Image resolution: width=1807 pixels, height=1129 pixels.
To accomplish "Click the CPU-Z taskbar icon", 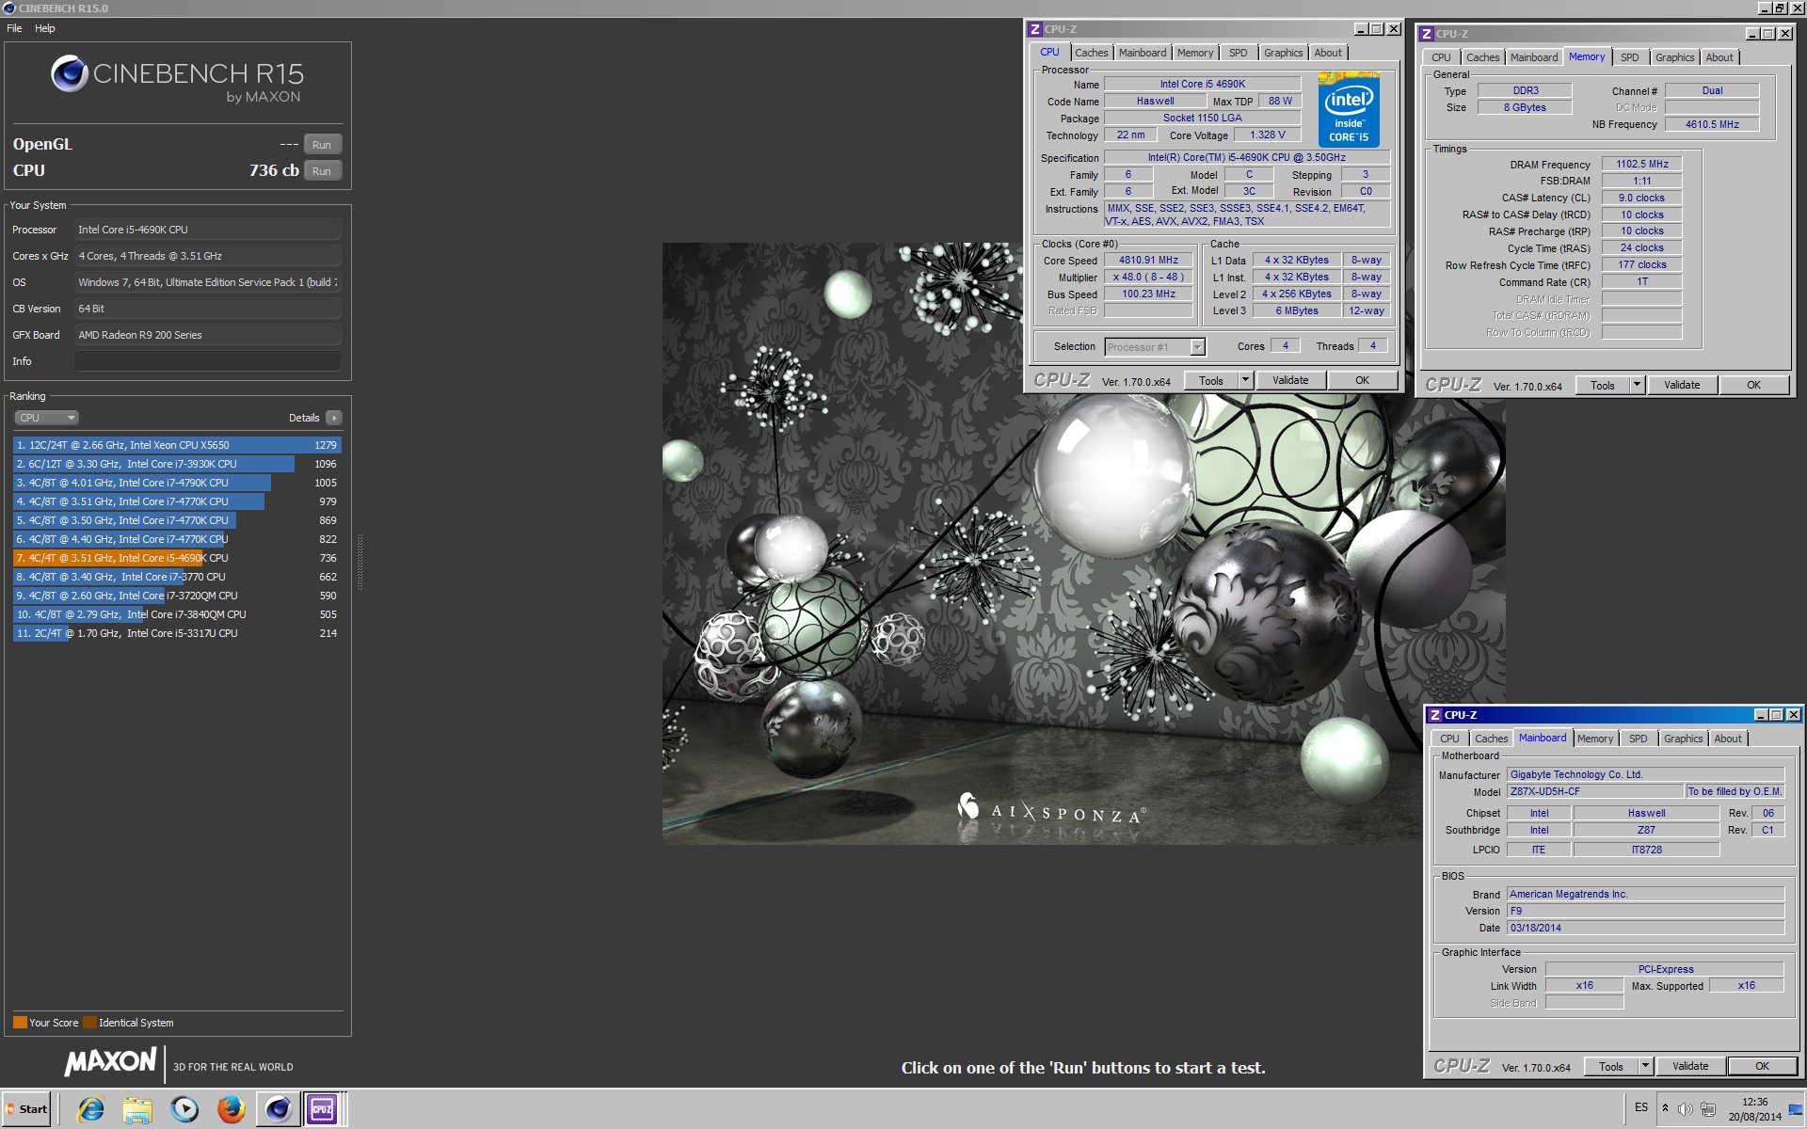I will click(322, 1109).
